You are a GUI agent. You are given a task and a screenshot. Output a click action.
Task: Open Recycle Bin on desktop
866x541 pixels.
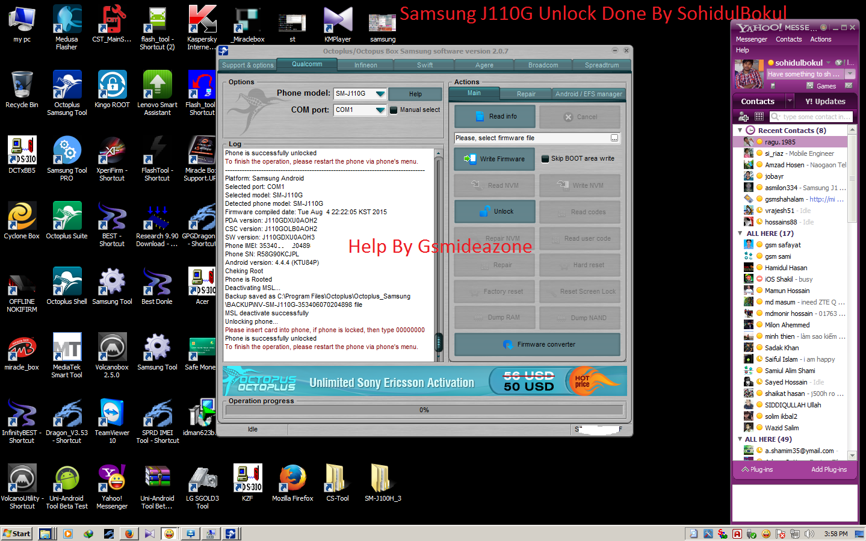[x=22, y=89]
